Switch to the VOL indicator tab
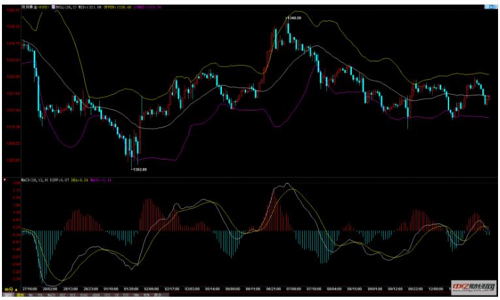This screenshot has width=500, height=300. 40,295
